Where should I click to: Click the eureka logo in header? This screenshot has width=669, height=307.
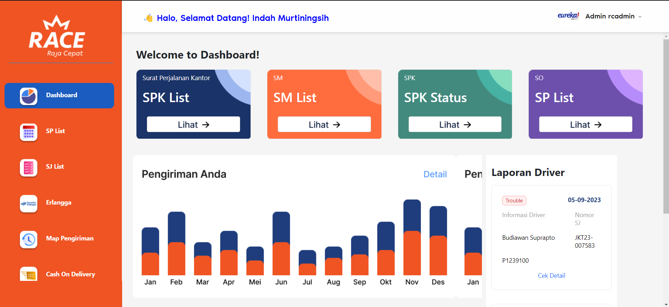(x=568, y=16)
